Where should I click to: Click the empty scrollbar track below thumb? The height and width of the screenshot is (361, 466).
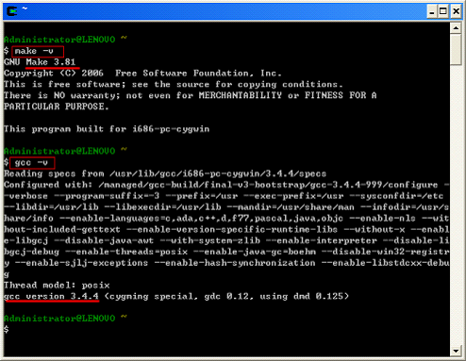click(x=456, y=205)
